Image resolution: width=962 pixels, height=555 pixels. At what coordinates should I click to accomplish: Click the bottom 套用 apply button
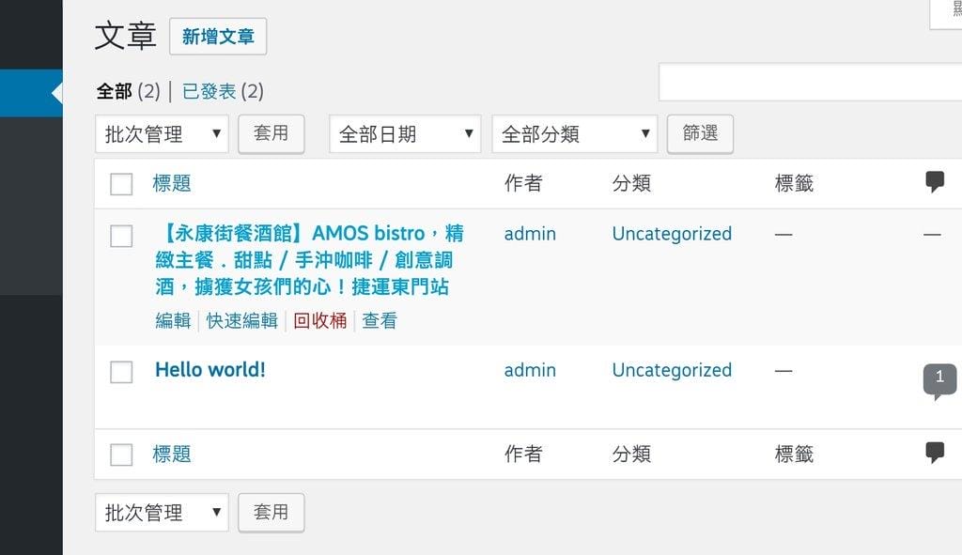(272, 512)
